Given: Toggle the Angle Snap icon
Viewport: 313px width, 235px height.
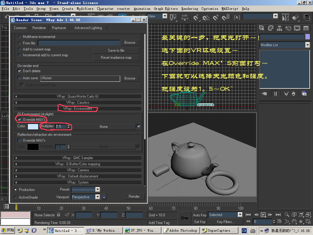Looking at the screenshot, I should click(206, 17).
